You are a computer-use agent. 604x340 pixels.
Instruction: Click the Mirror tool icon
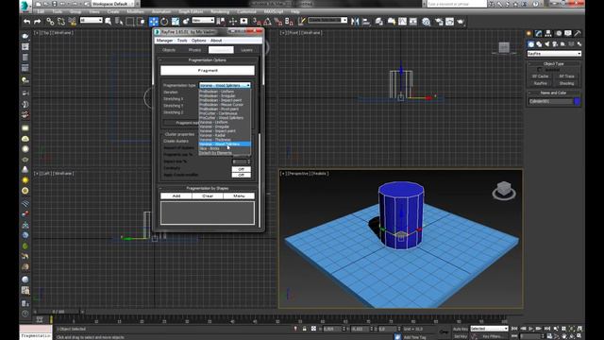355,22
